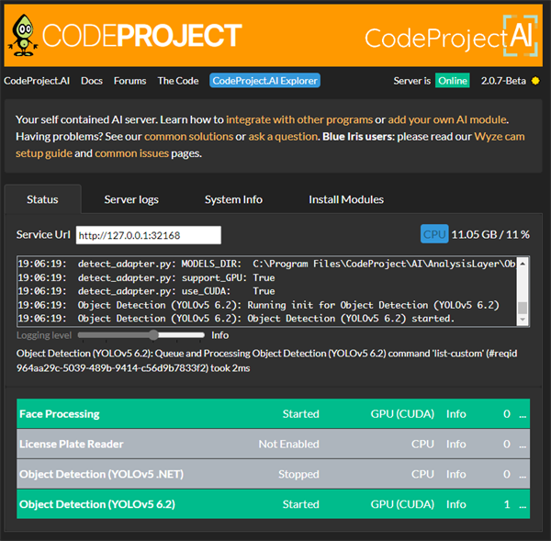Open the Forums nav link

coord(129,81)
